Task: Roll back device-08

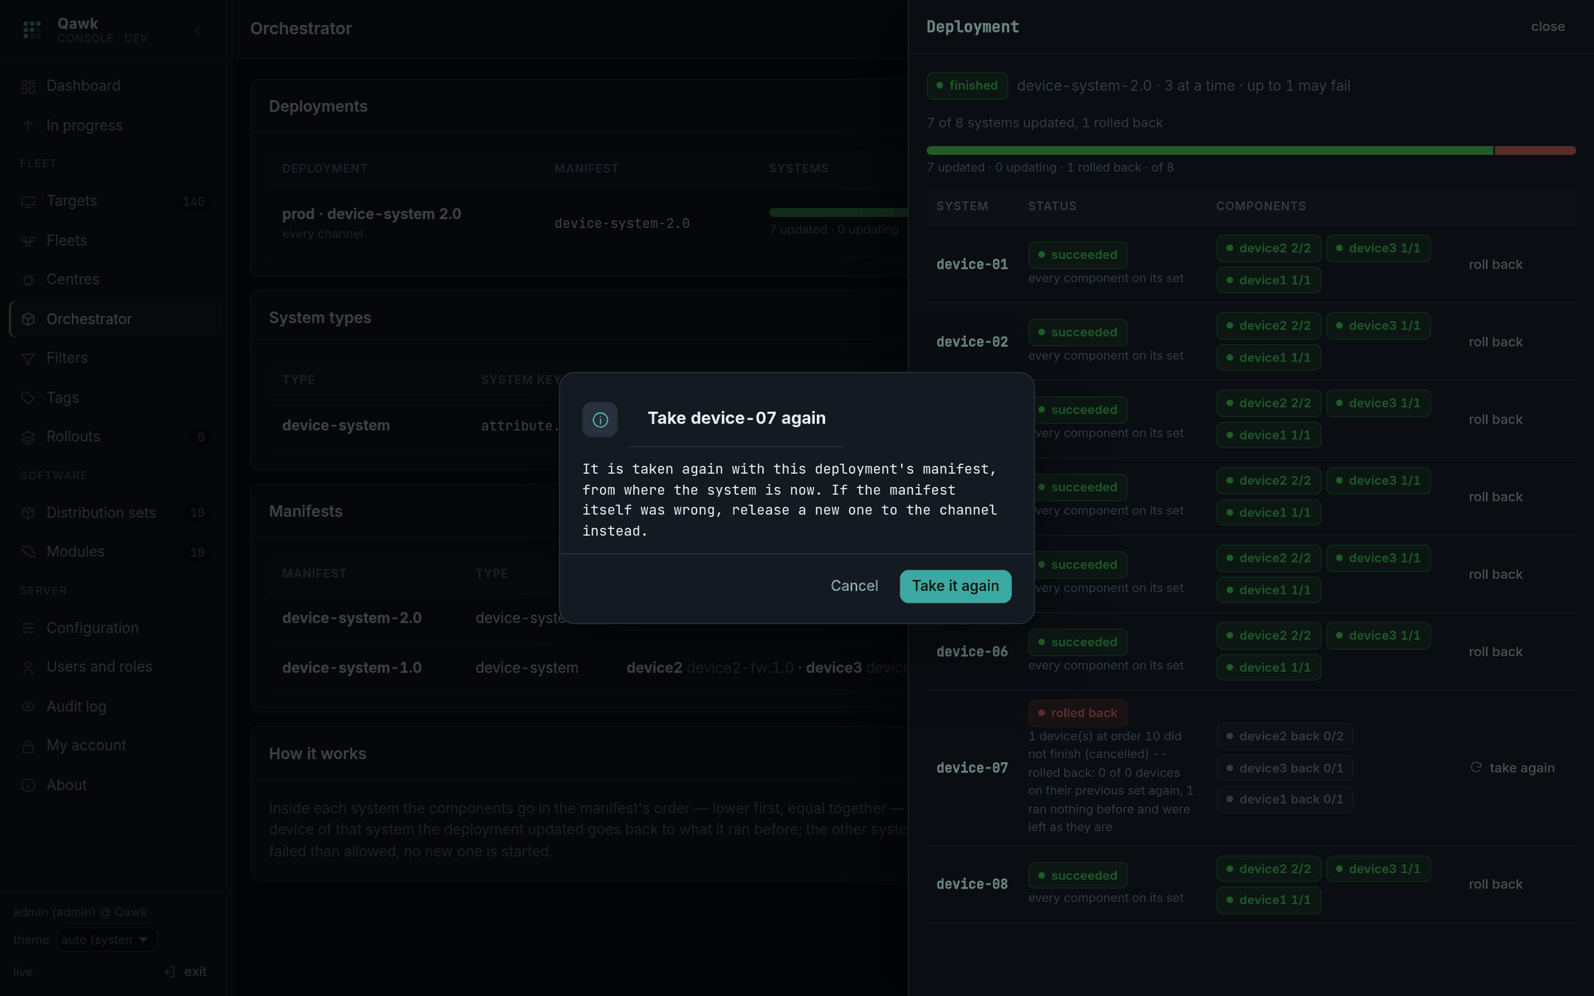Action: click(x=1495, y=884)
